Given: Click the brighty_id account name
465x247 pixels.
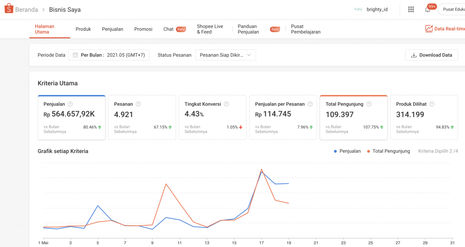Looking at the screenshot, I should 377,10.
